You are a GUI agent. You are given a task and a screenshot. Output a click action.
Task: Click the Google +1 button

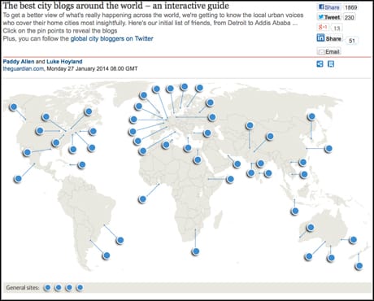click(324, 27)
